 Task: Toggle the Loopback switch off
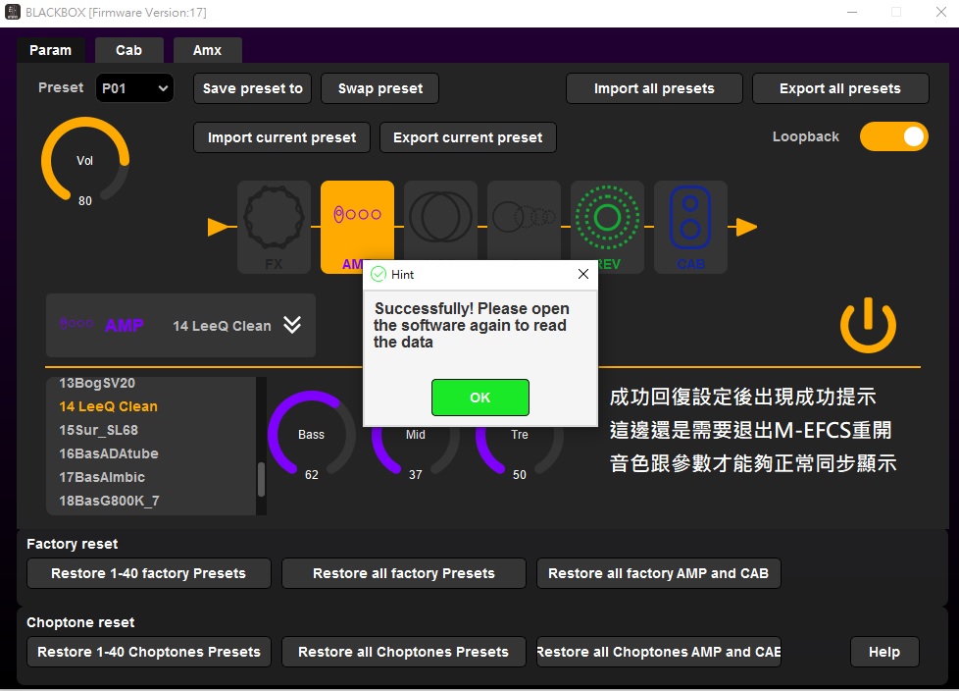[893, 137]
